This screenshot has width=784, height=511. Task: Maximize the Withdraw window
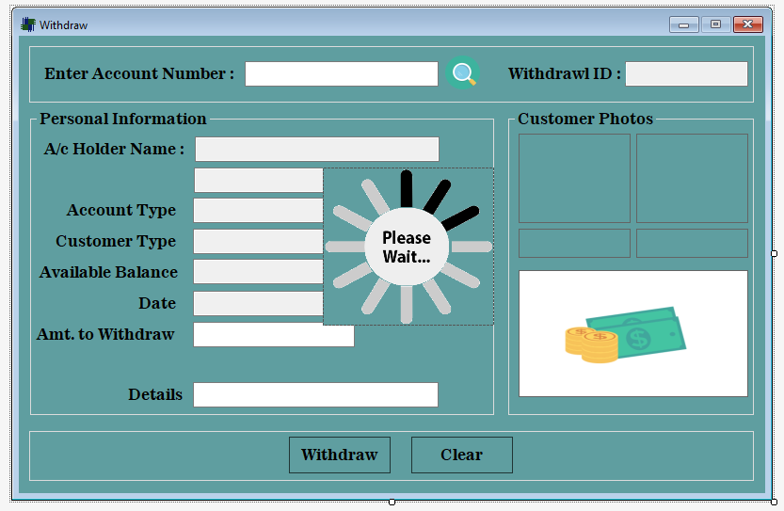click(715, 24)
